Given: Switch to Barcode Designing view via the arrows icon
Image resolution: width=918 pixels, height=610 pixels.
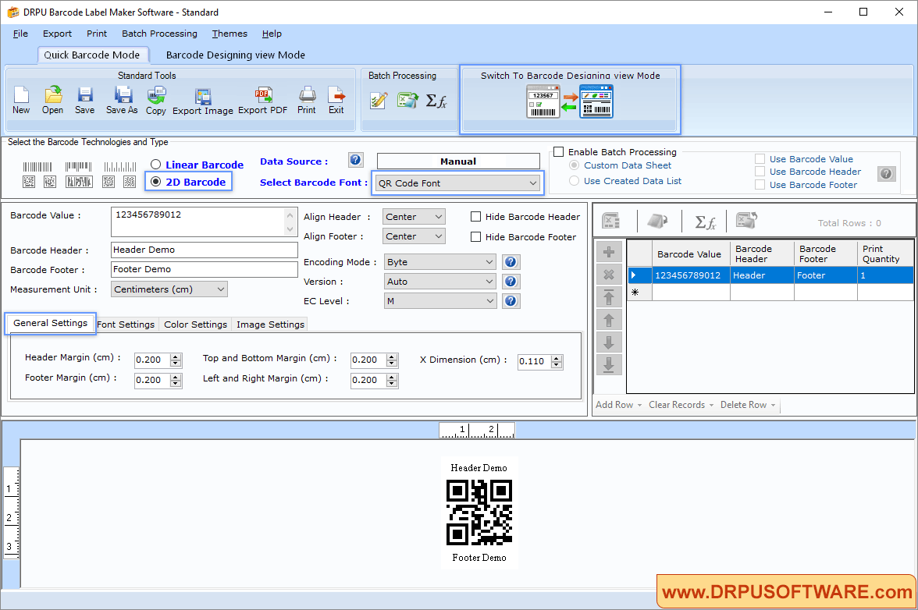Looking at the screenshot, I should [x=569, y=101].
